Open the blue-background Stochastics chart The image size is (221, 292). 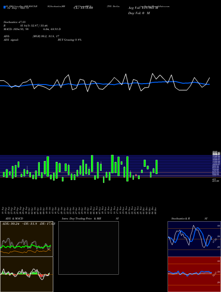194,239
